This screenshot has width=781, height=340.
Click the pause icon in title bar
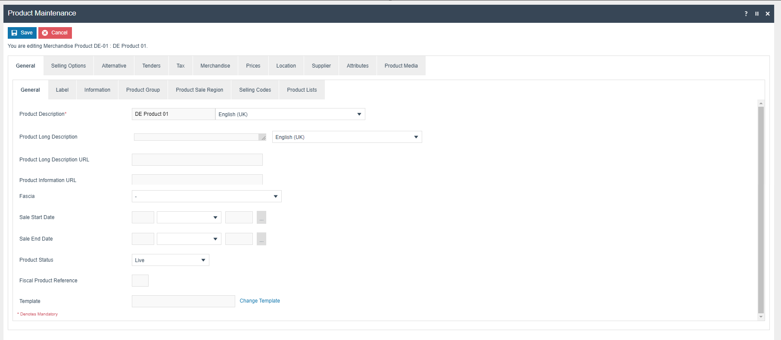coord(757,14)
